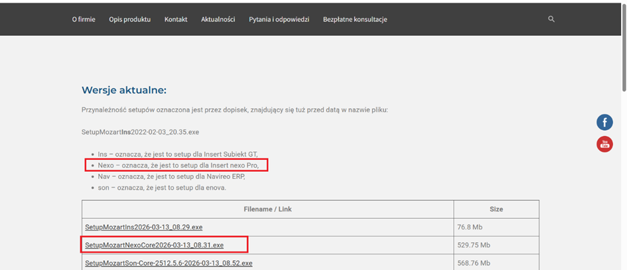Open the search magnifier icon

coord(551,19)
